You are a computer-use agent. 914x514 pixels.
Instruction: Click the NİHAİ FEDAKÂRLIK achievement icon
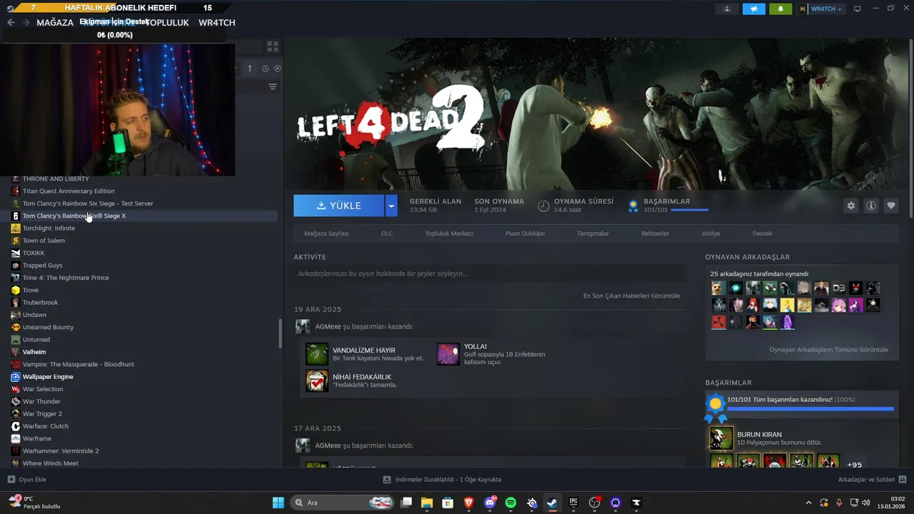point(317,381)
